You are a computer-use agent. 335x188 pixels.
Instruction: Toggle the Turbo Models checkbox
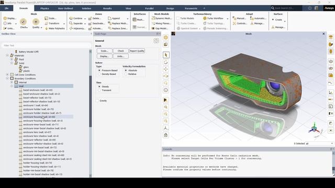click(178, 18)
